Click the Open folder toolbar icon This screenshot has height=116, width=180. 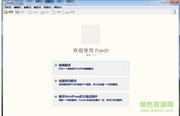(x=5, y=12)
